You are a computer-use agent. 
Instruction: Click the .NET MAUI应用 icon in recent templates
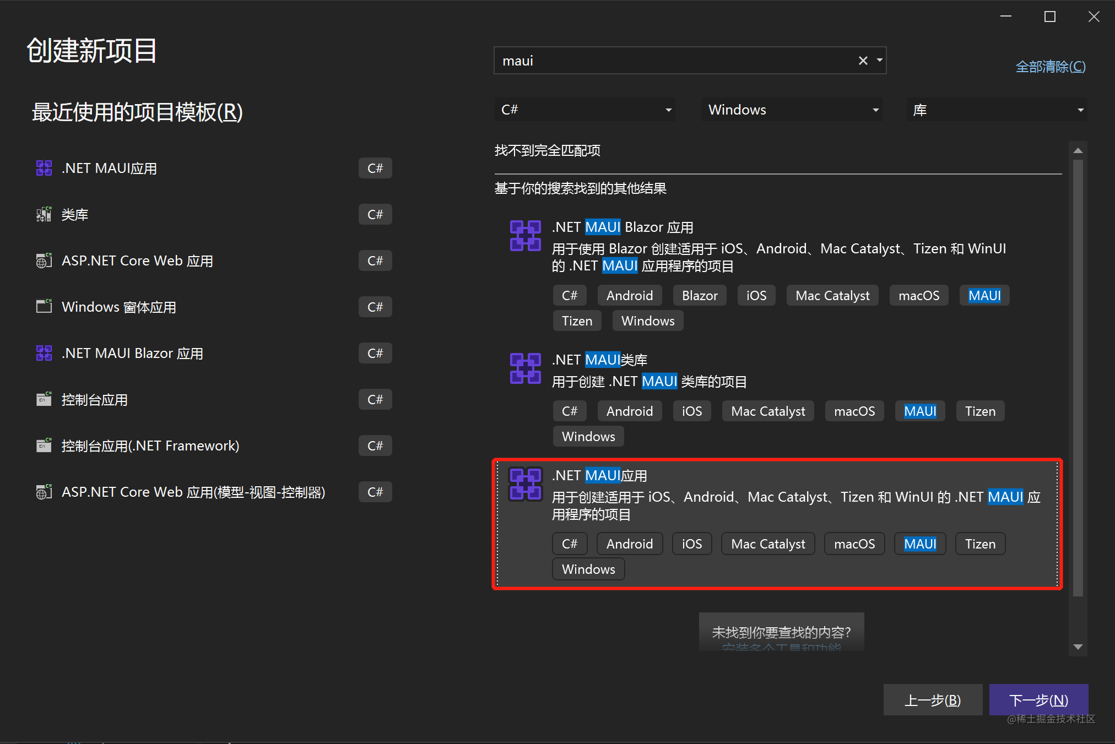tap(44, 168)
